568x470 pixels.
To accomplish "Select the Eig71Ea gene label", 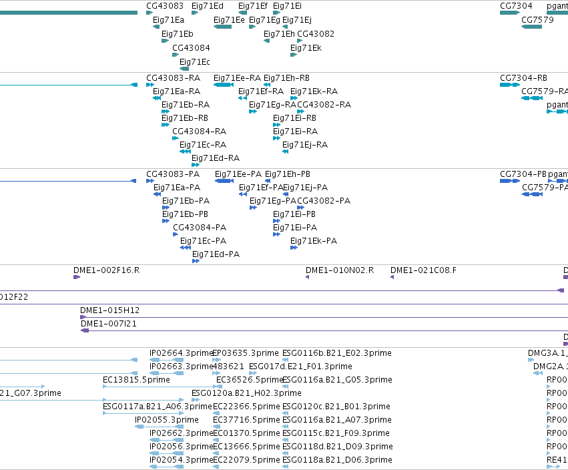I will pos(168,20).
